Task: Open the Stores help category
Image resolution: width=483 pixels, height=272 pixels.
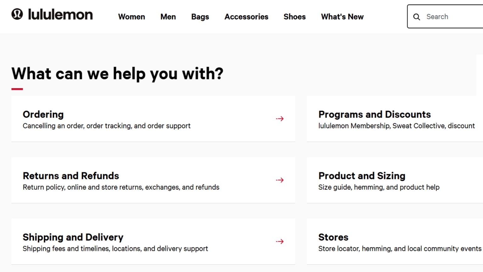Action: pos(333,237)
